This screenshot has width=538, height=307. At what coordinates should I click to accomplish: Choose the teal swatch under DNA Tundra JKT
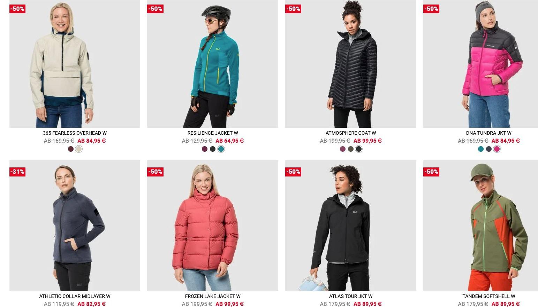pyautogui.click(x=481, y=149)
